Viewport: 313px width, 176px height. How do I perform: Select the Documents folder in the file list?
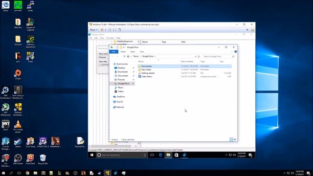point(185,66)
